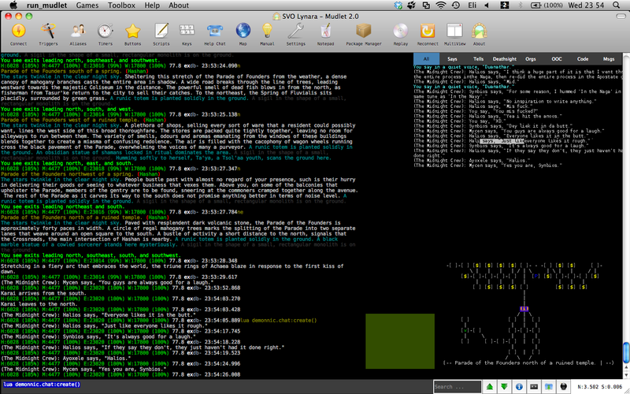
Task: Click the Spaces number 2 menu bar icon
Action: pos(504,6)
